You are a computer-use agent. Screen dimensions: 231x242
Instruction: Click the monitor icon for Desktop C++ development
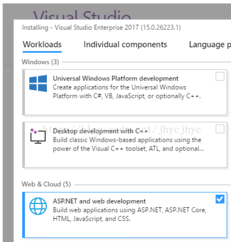(x=38, y=136)
